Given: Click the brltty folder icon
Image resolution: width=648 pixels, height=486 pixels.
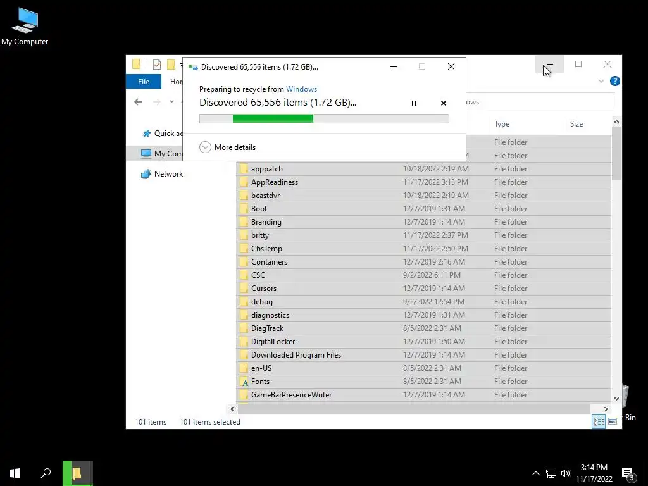Looking at the screenshot, I should pyautogui.click(x=244, y=235).
